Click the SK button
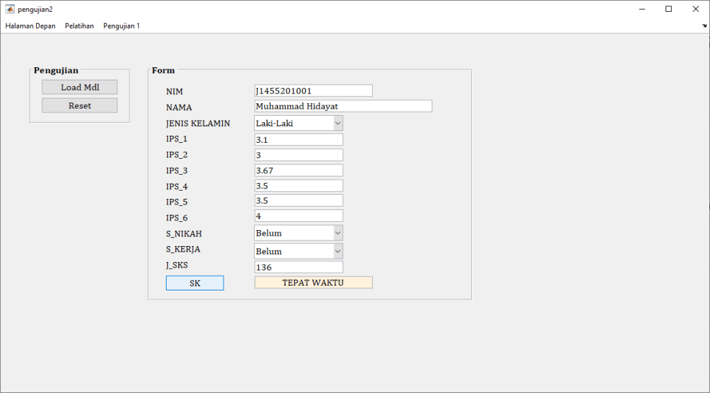The width and height of the screenshot is (710, 393). click(194, 283)
